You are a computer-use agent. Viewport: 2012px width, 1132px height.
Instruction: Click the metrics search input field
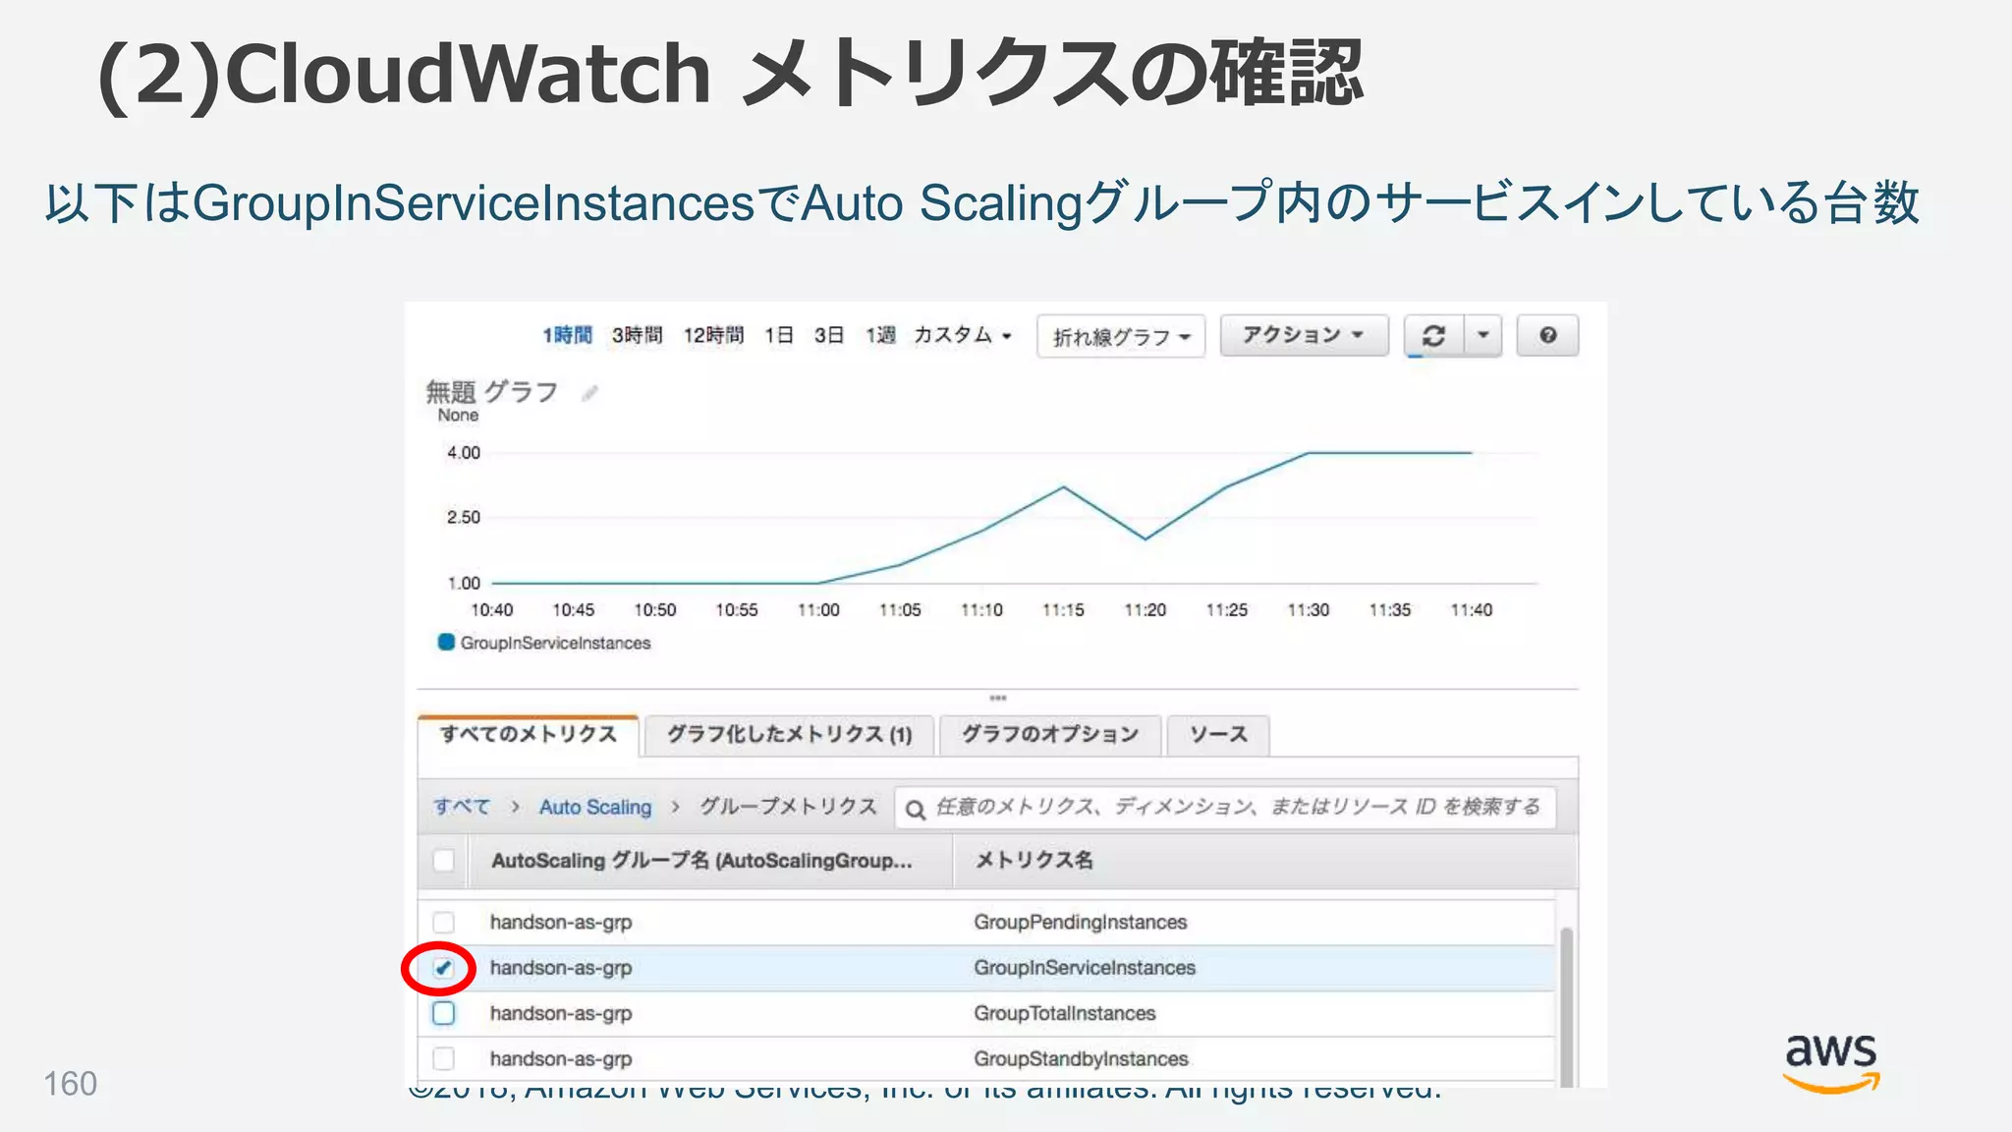pyautogui.click(x=1225, y=808)
